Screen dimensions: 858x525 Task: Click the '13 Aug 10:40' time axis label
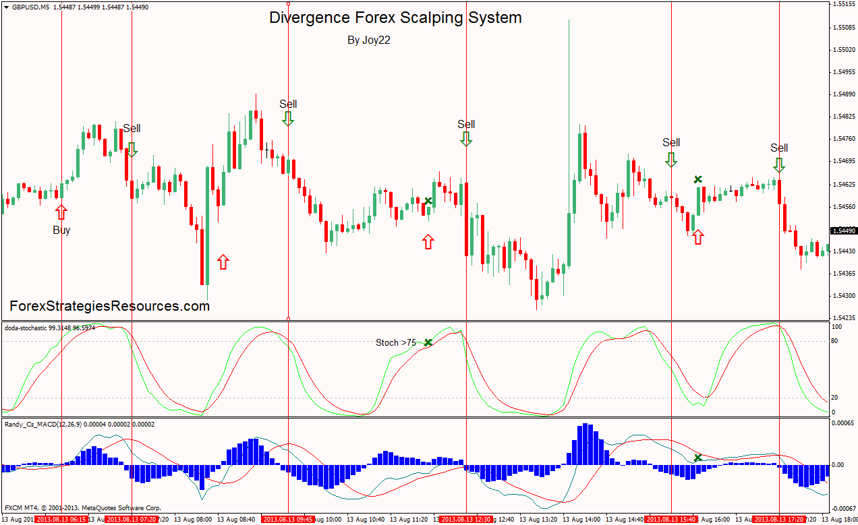[366, 520]
